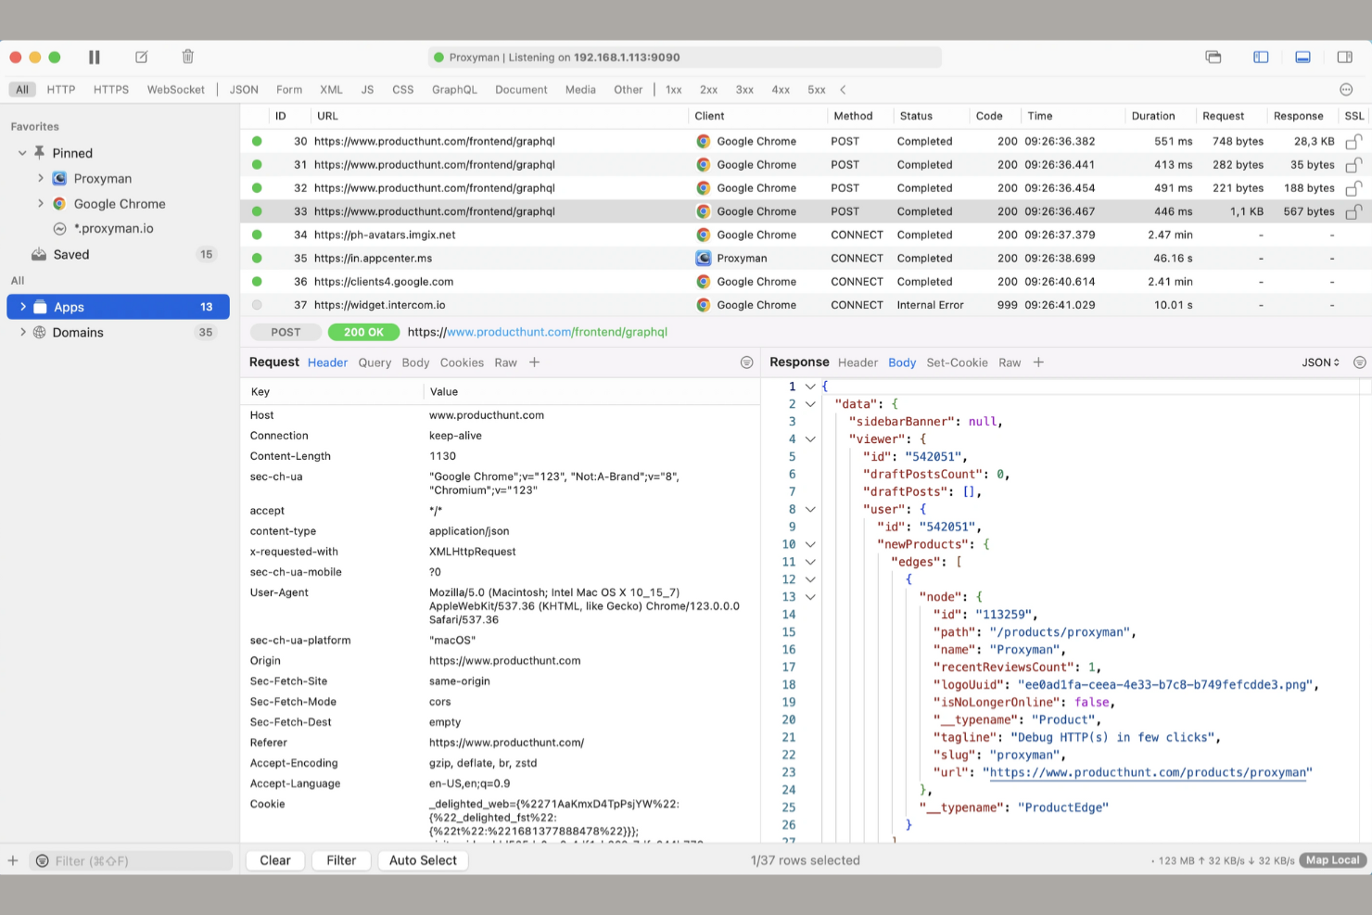Screen dimensions: 1372x915
Task: Click the request URL in summary bar
Action: (x=538, y=332)
